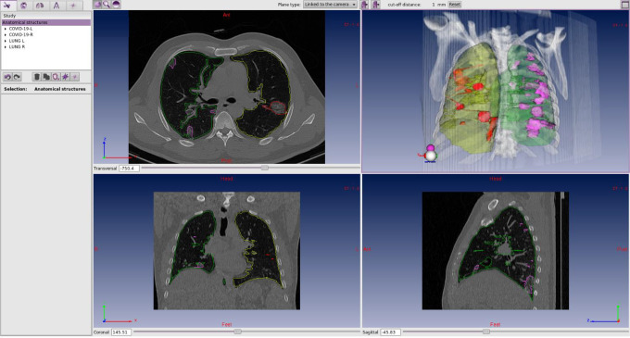Open the compass measurement tab

[x=57, y=6]
